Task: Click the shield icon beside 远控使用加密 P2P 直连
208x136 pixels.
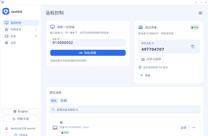Action: pos(140,67)
